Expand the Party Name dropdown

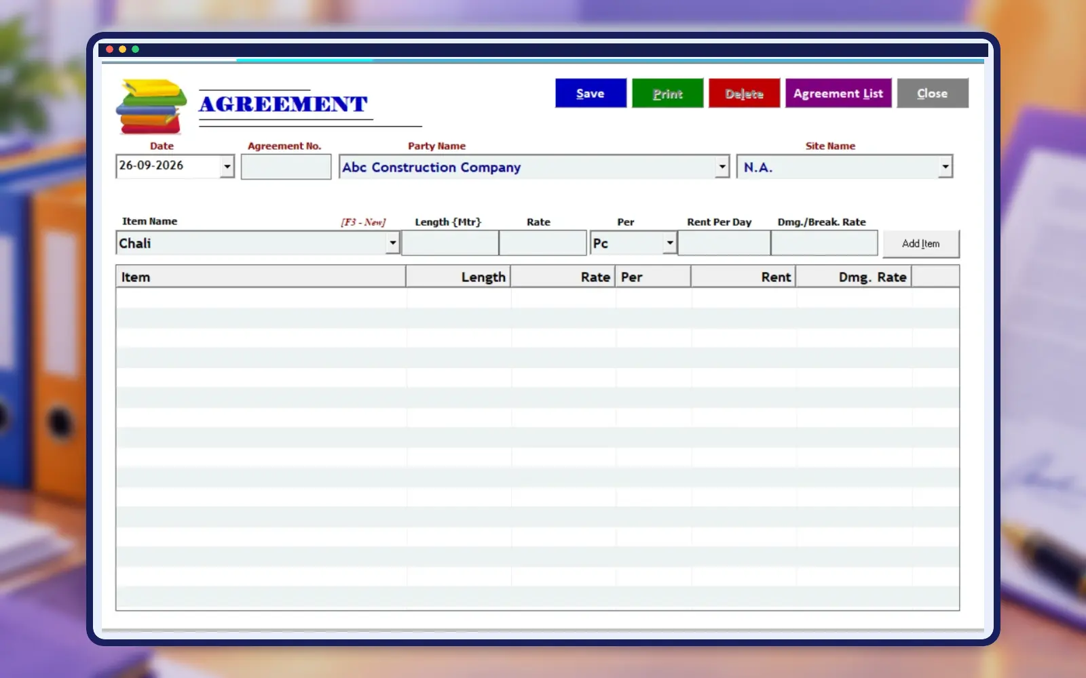coord(722,167)
